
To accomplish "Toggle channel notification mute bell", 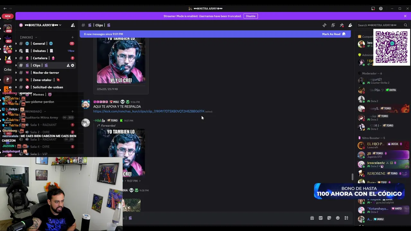I will tap(333, 25).
